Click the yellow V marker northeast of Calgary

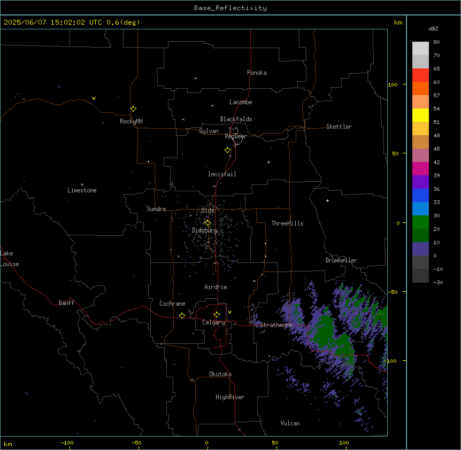point(229,312)
